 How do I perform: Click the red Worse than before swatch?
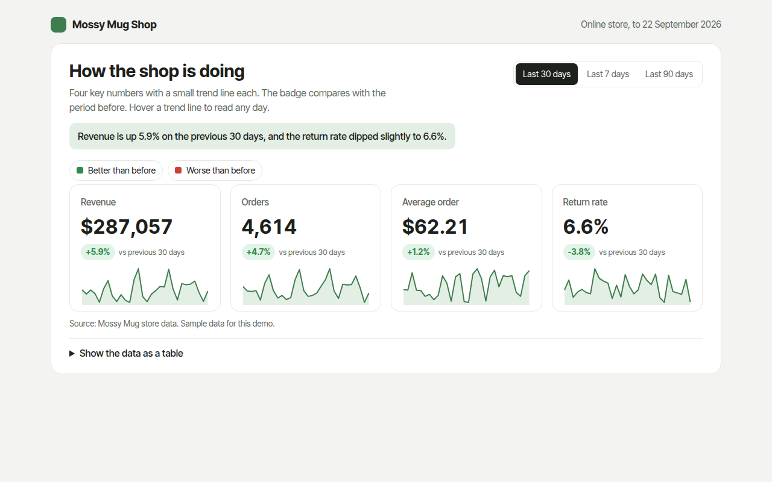178,171
